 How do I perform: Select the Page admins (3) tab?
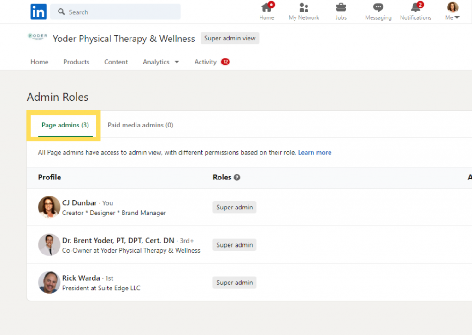tap(65, 125)
